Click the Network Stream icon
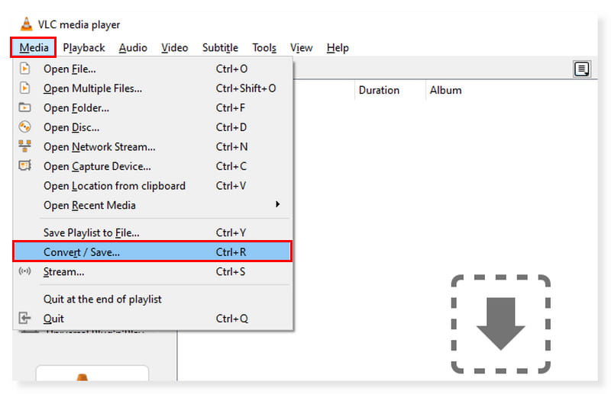 coord(24,146)
